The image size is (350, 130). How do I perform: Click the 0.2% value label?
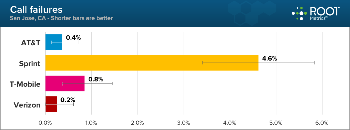pyautogui.click(x=68, y=100)
